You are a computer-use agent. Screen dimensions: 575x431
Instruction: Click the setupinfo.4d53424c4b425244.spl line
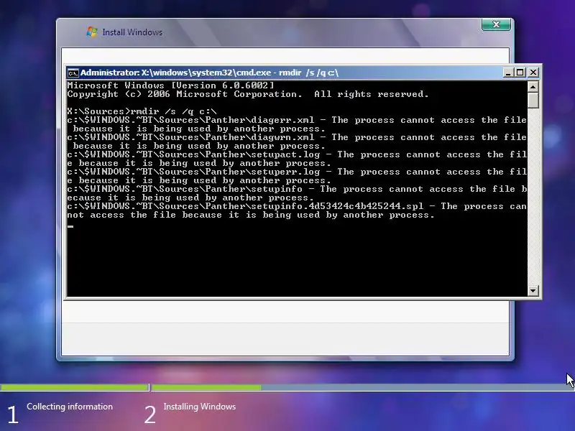[x=297, y=210]
